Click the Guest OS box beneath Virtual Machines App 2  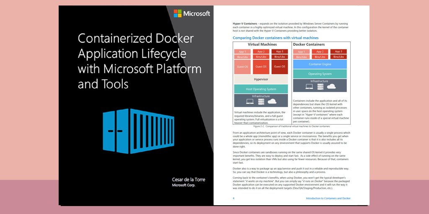pyautogui.click(x=261, y=67)
